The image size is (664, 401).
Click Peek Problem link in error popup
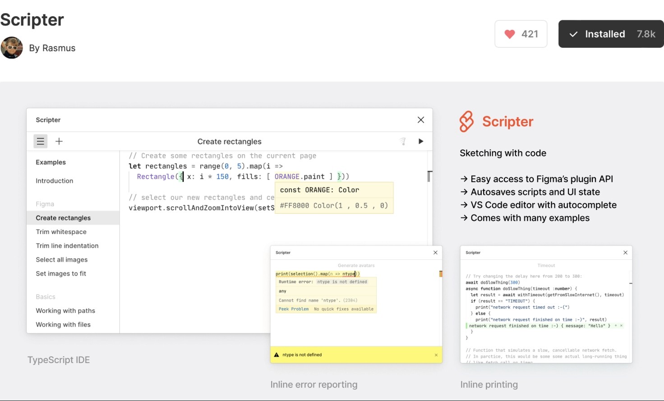click(x=294, y=309)
